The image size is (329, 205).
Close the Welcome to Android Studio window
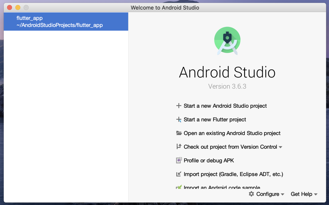click(x=10, y=7)
